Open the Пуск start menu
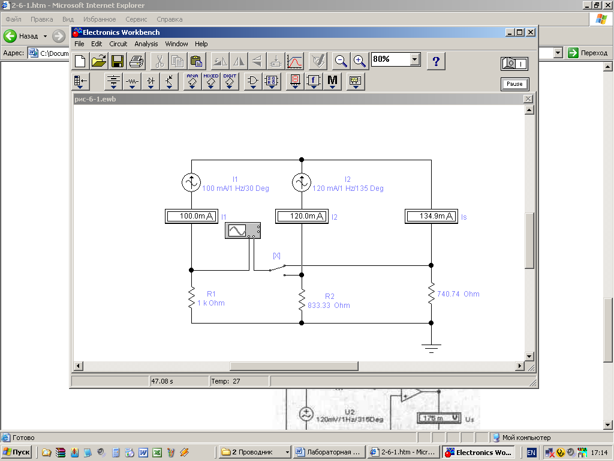 pos(16,453)
